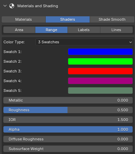Click the 'Swatch 1:' label

(12, 52)
